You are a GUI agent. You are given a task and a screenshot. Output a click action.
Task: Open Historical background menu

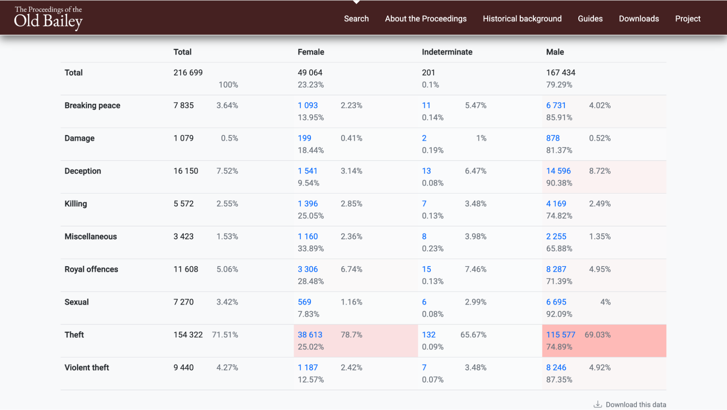pyautogui.click(x=522, y=19)
